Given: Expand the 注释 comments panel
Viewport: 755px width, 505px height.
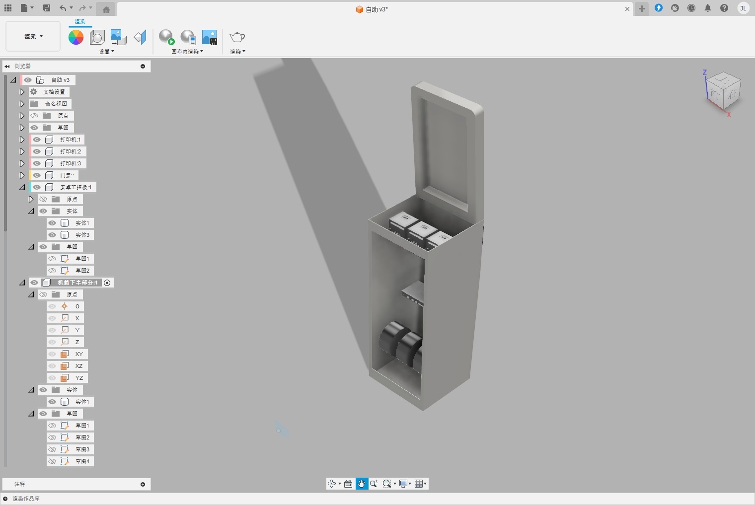Looking at the screenshot, I should tap(143, 484).
